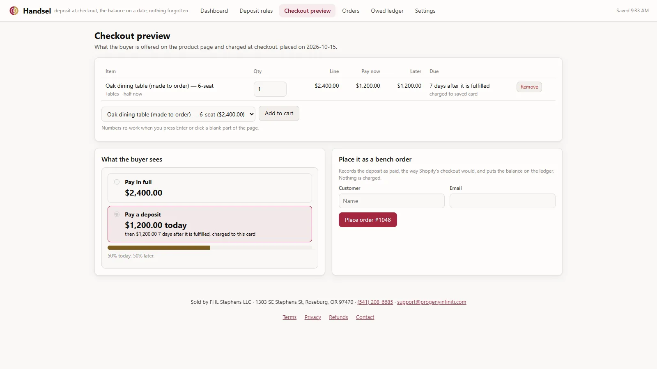This screenshot has width=657, height=369.
Task: Click the 'Pay now' column header
Action: coord(371,71)
